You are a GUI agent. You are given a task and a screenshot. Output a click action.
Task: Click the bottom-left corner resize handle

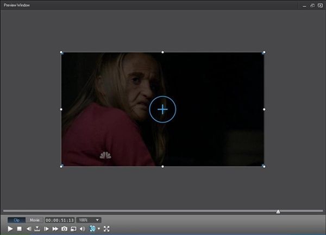click(61, 166)
